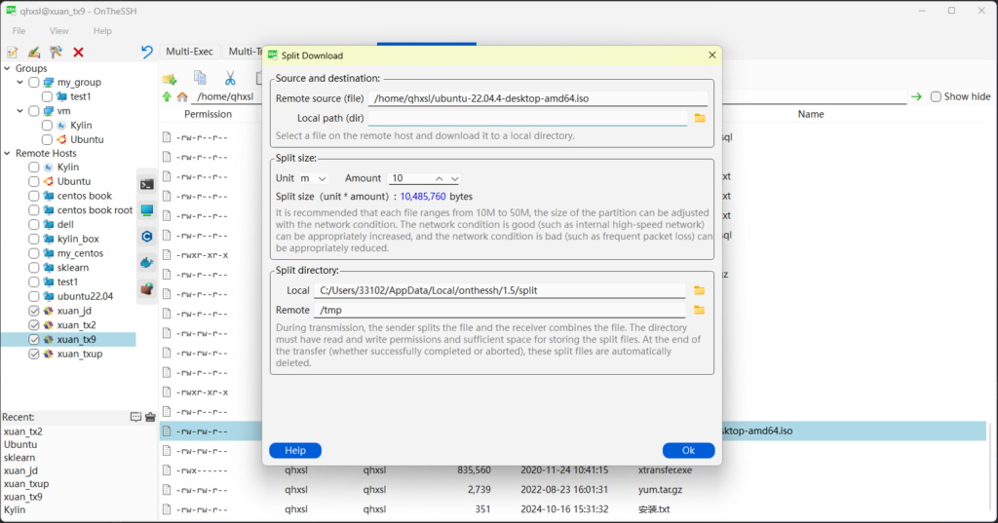Click the Ok button
Image resolution: width=998 pixels, height=523 pixels.
click(x=688, y=451)
